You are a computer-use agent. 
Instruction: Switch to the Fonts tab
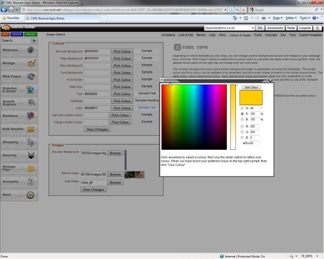(258, 35)
